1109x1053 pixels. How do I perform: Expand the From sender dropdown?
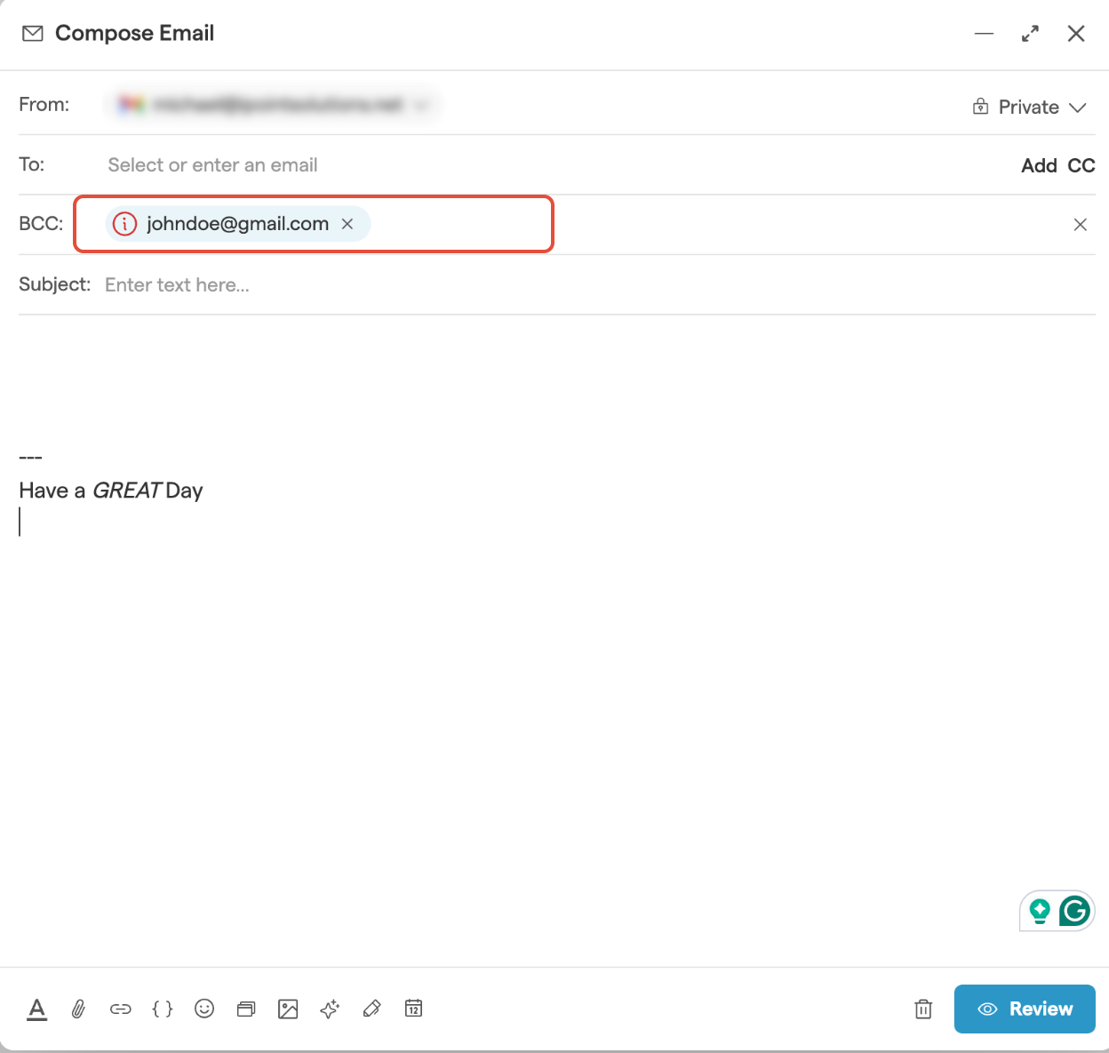421,105
